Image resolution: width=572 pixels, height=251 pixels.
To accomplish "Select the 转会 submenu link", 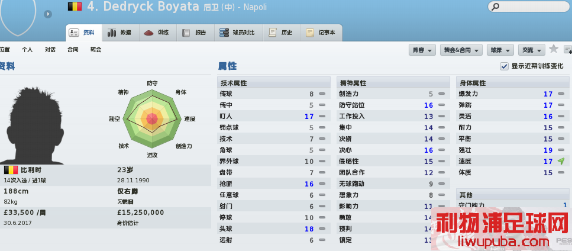I will 96,50.
